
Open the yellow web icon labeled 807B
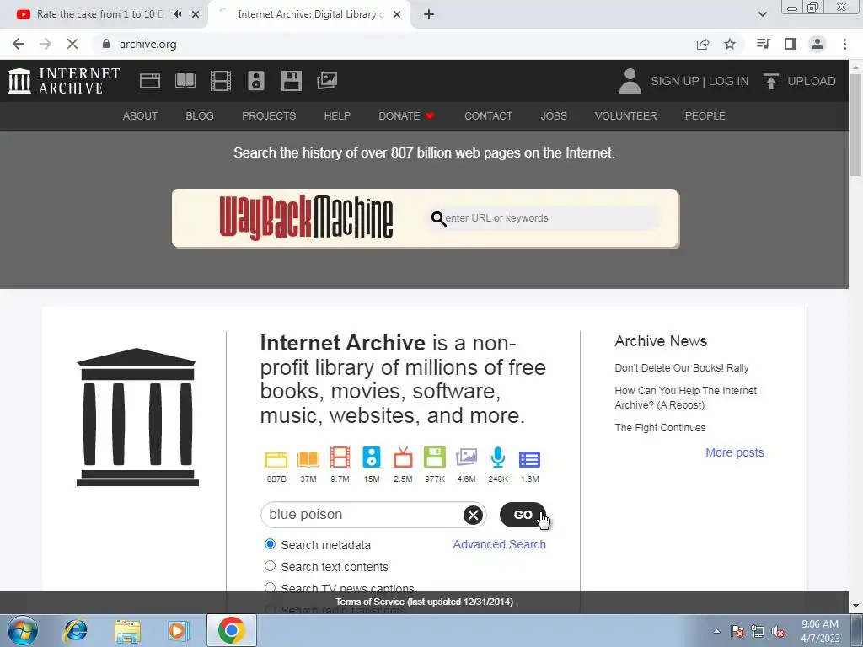point(276,459)
